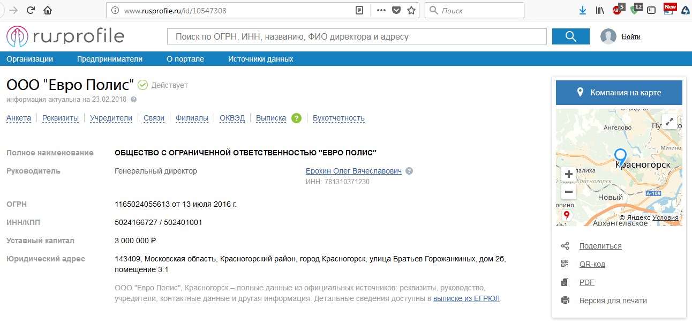Open Версия для печати link
The width and height of the screenshot is (692, 323).
613,301
